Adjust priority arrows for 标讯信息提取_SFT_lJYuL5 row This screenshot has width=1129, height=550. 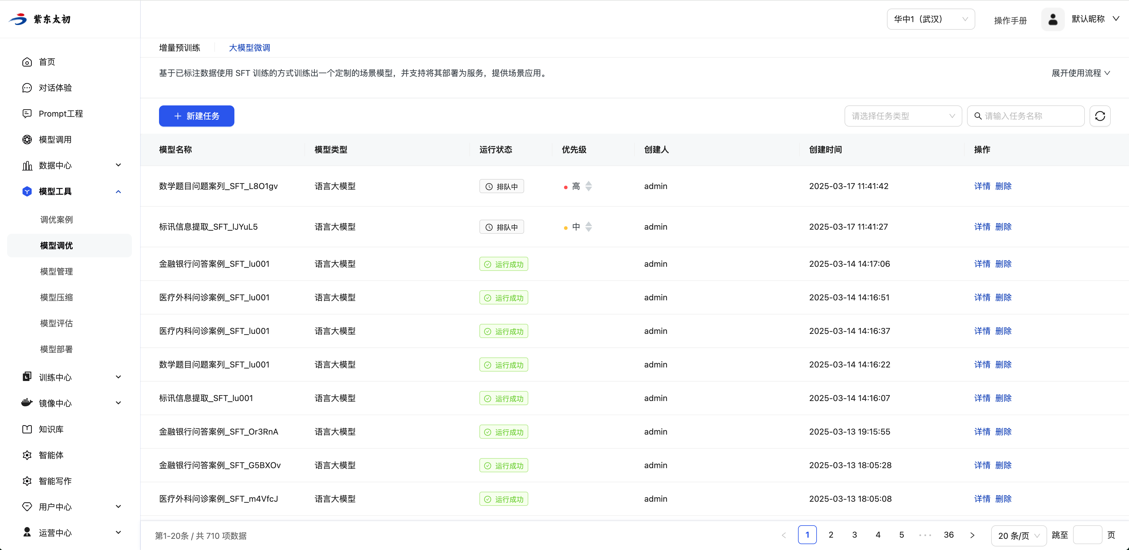pyautogui.click(x=589, y=227)
